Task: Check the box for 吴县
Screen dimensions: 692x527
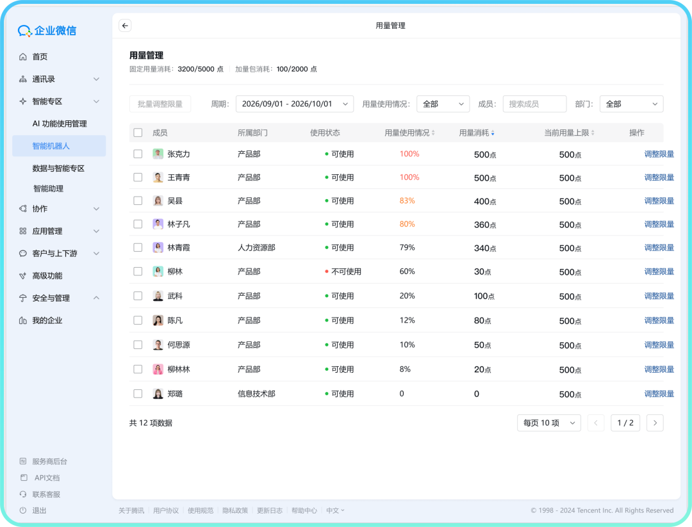Action: click(138, 200)
